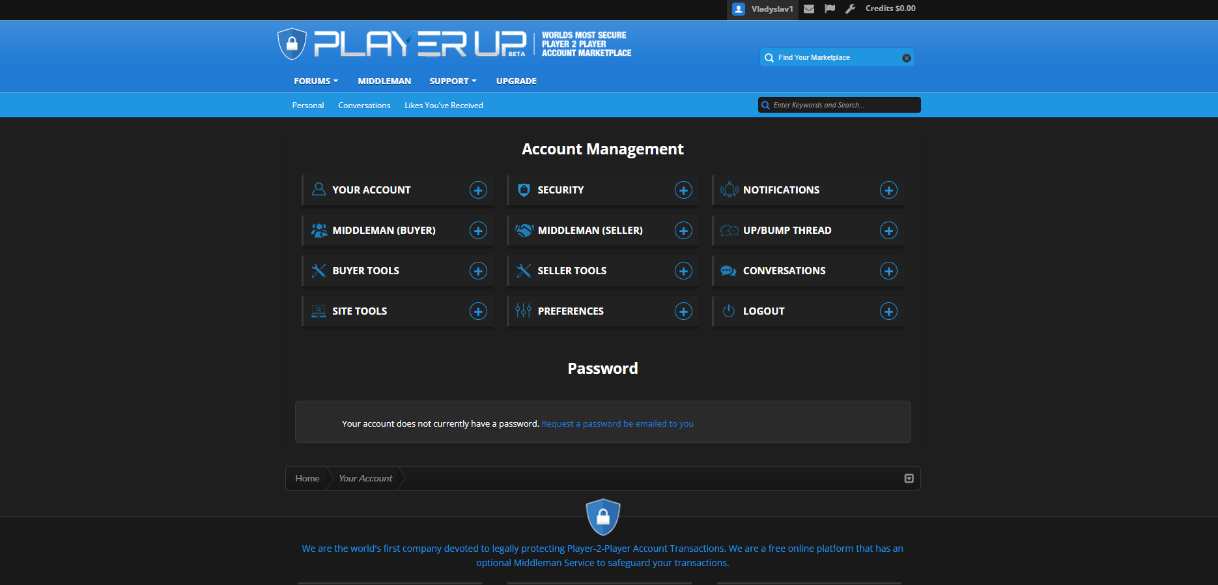
Task: Click the magnifier in Find Your Marketplace
Action: coord(769,57)
